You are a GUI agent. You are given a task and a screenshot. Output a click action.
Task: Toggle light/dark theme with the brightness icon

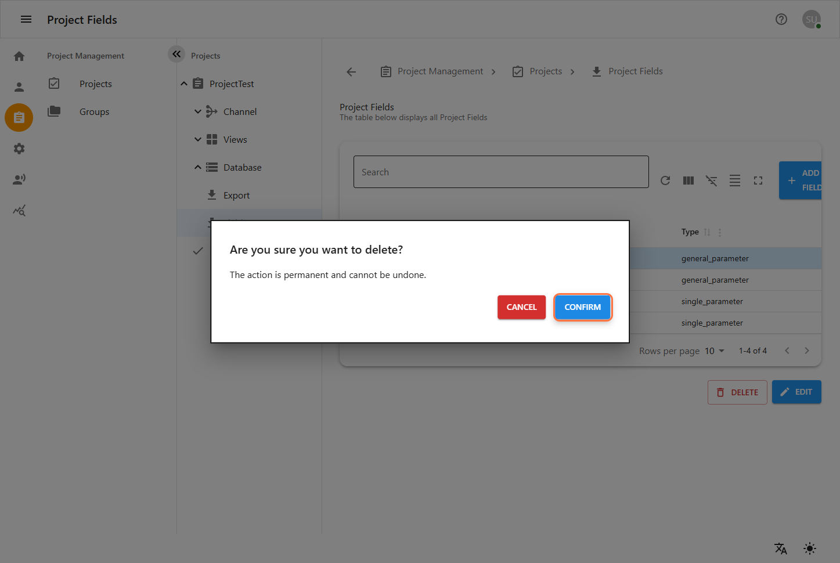pos(809,548)
